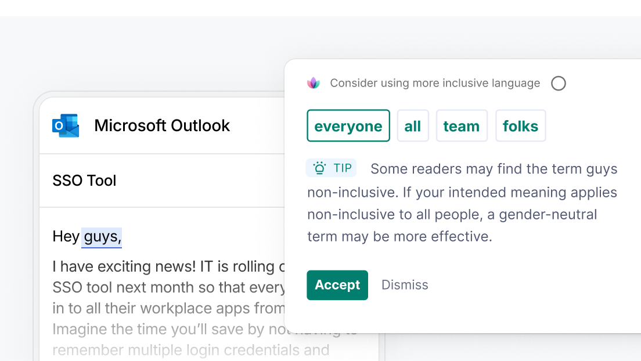641x361 pixels.
Task: Toggle the circle beside the inclusive language heading
Action: tap(559, 84)
